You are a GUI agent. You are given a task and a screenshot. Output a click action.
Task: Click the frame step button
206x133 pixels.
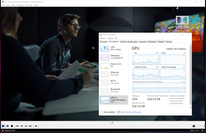(36, 126)
